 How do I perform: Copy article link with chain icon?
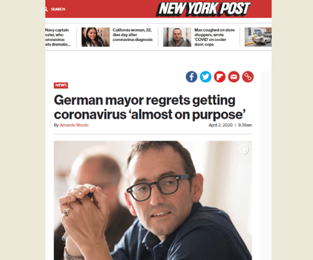click(248, 77)
